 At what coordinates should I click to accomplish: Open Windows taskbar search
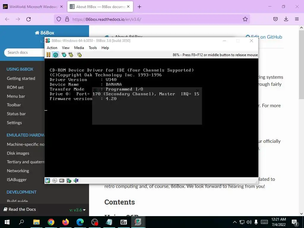coord(21,222)
